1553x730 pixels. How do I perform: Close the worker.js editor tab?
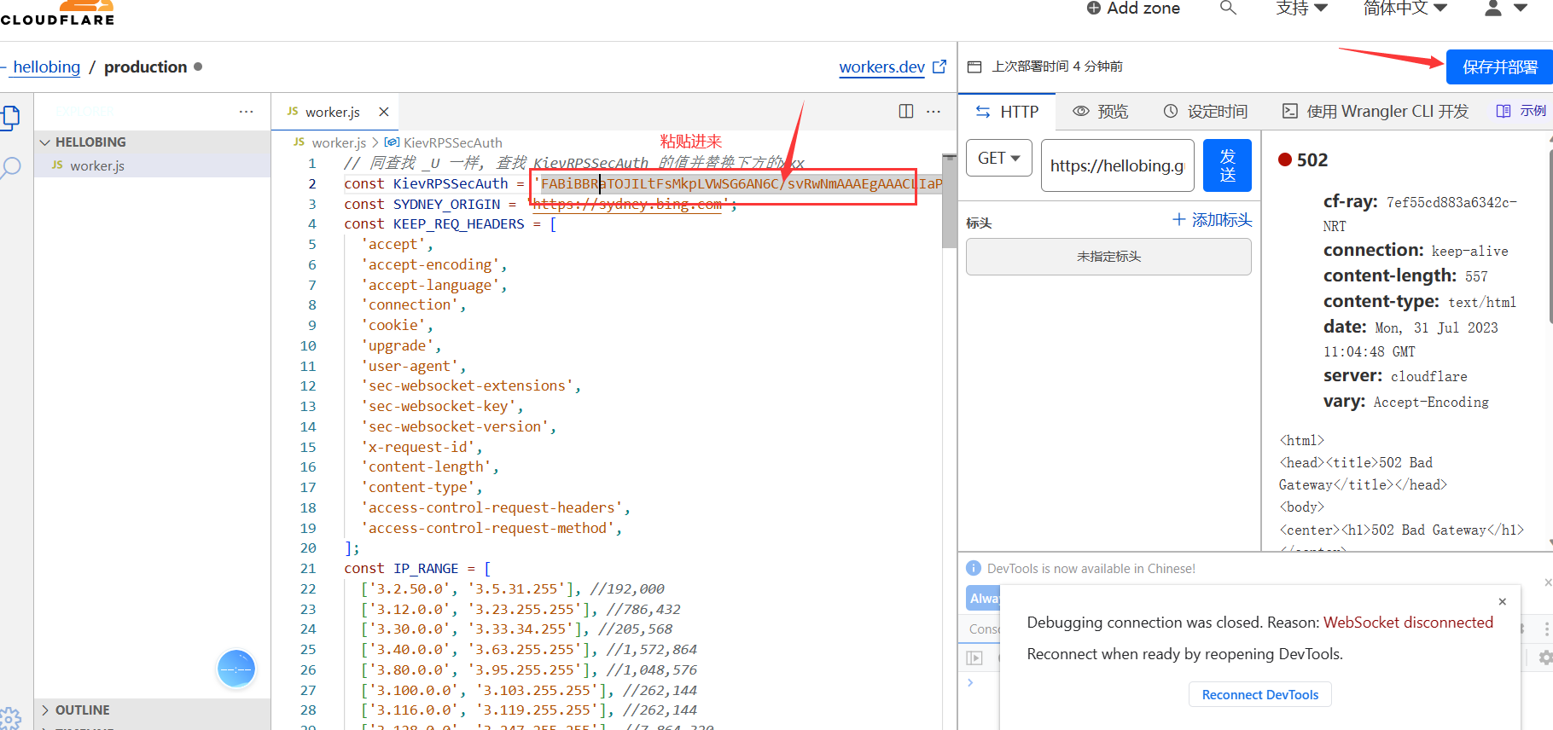384,112
